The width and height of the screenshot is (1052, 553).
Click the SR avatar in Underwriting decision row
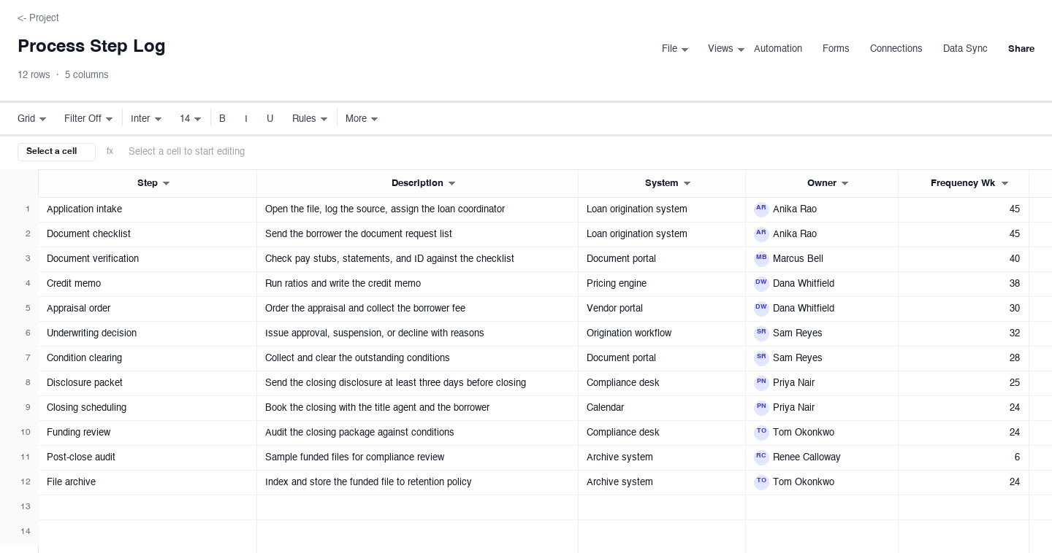761,333
